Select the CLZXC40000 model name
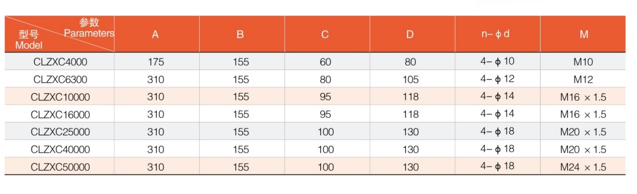Image resolution: width=637 pixels, height=194 pixels. point(60,149)
